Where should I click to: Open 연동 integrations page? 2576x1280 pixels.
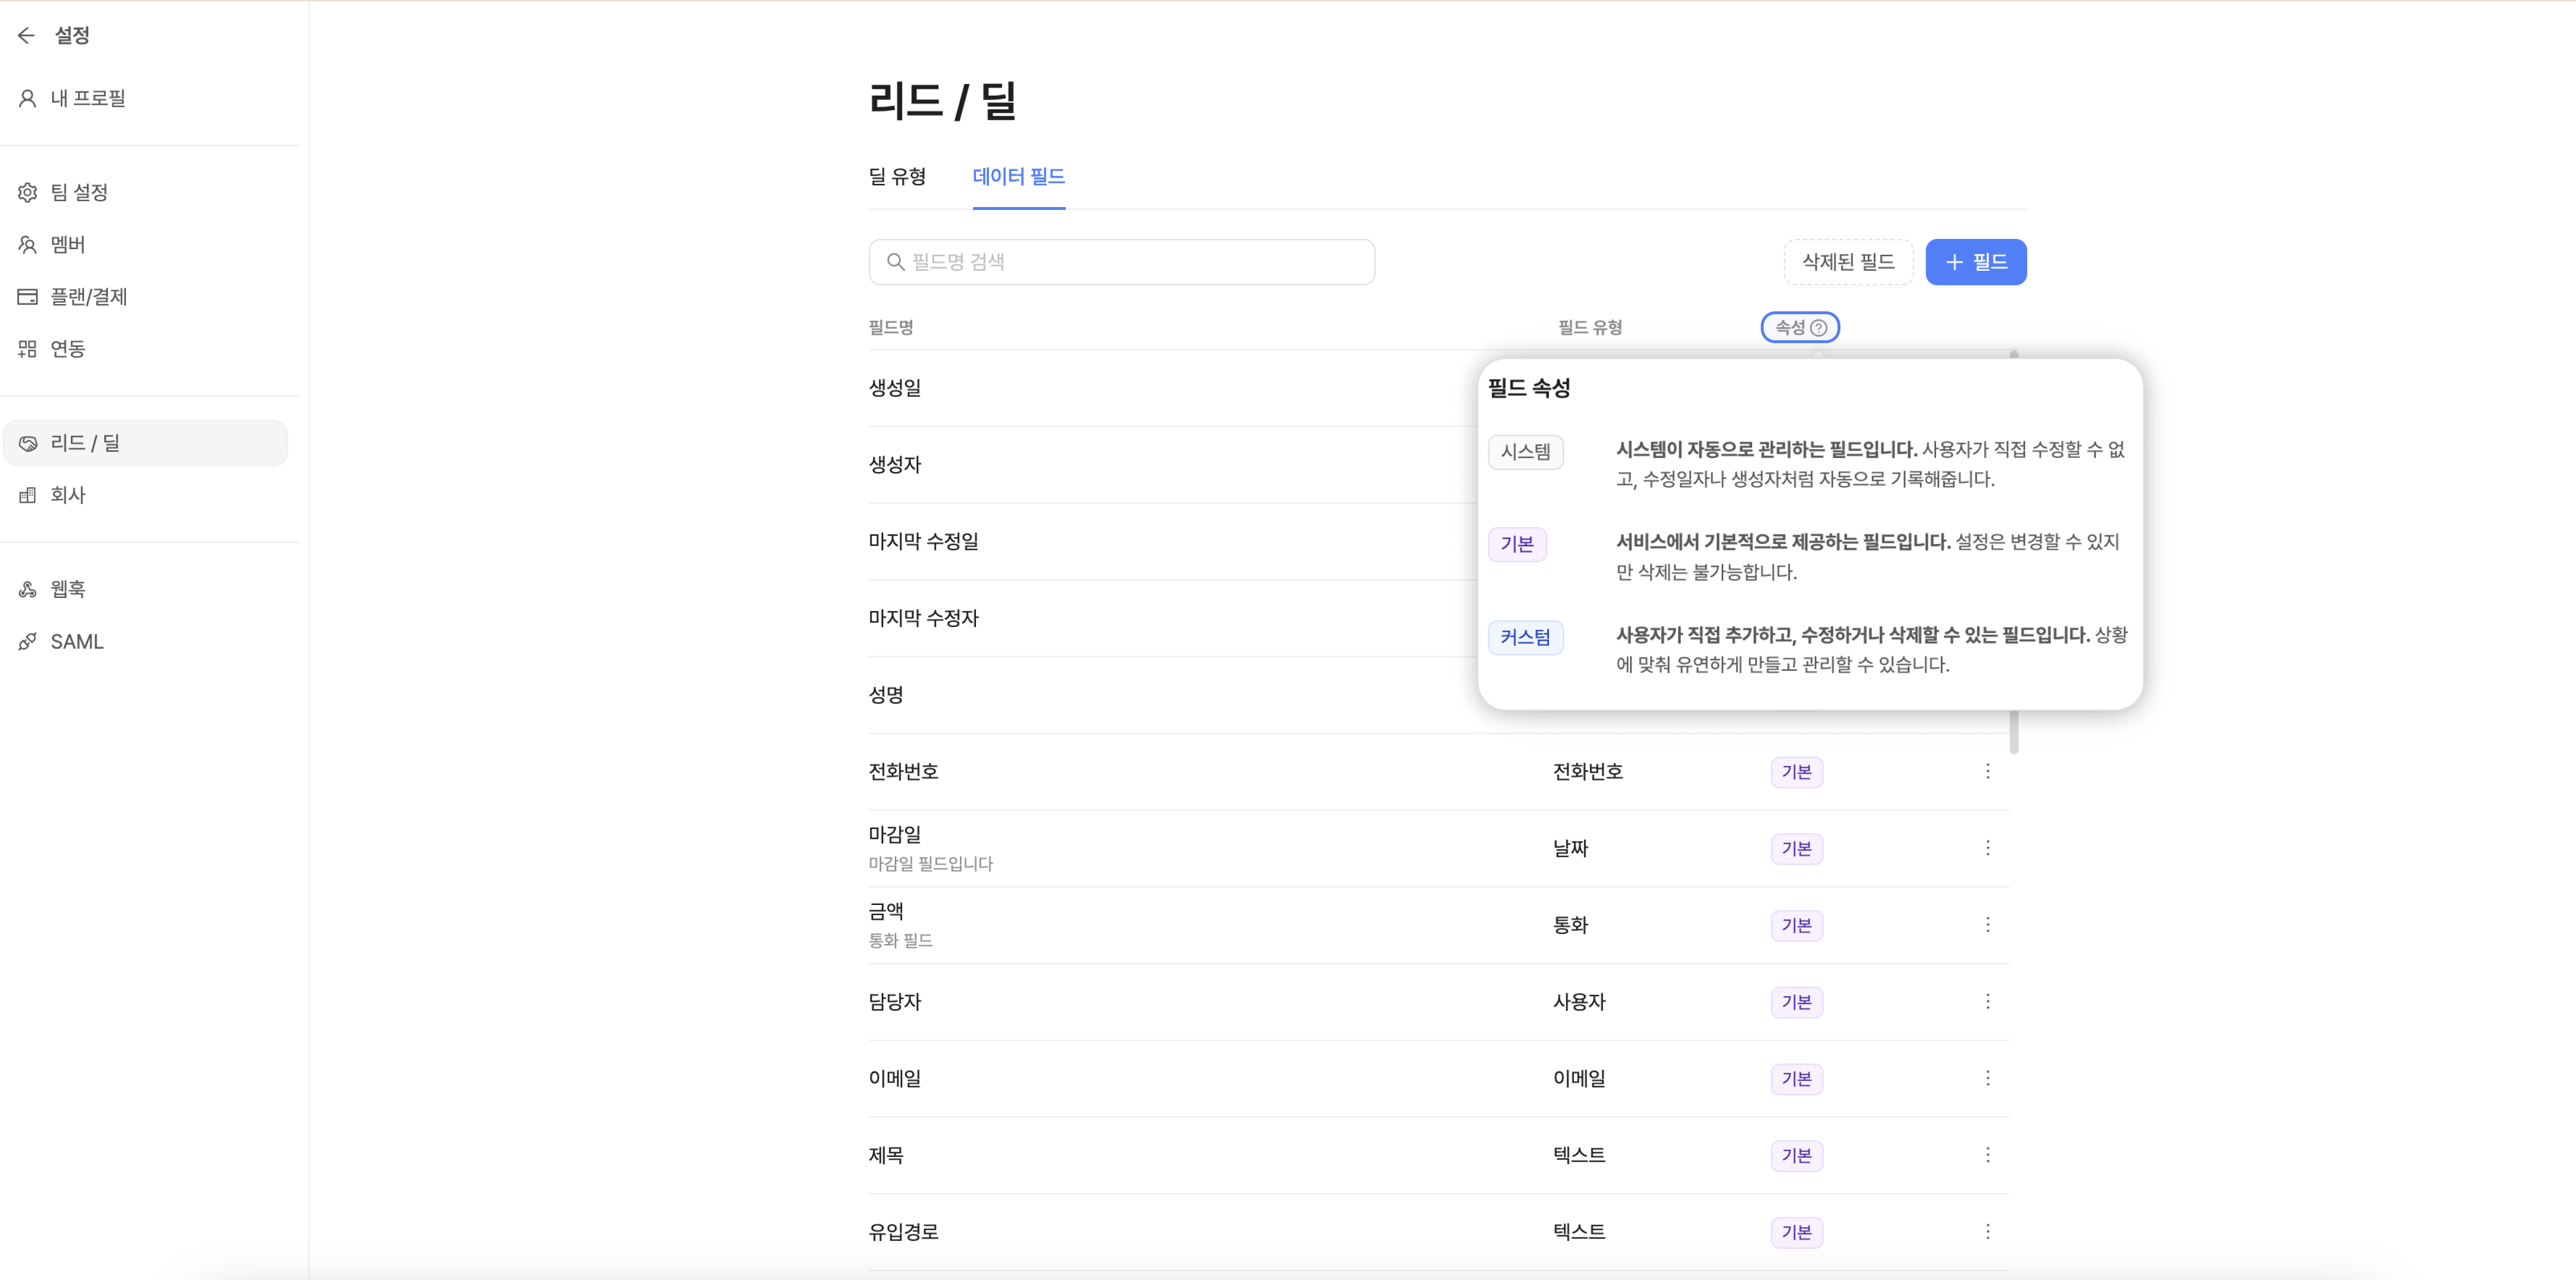[67, 348]
